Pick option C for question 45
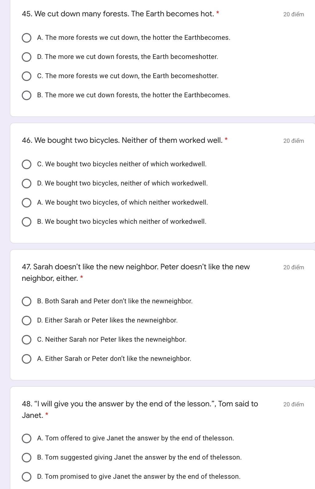Viewport: 315px width, 489px height. click(26, 76)
